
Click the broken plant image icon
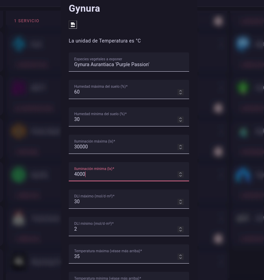pyautogui.click(x=72, y=25)
